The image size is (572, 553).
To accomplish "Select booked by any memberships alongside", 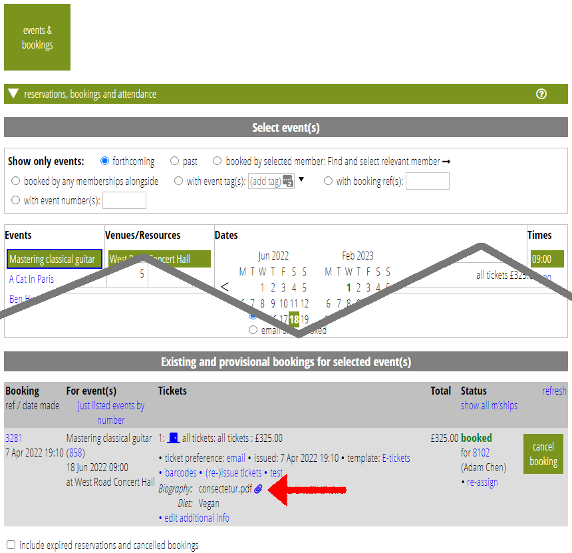I will 16,181.
